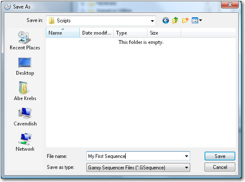Expand the File name history dropdown
245x182 pixels.
click(x=186, y=156)
